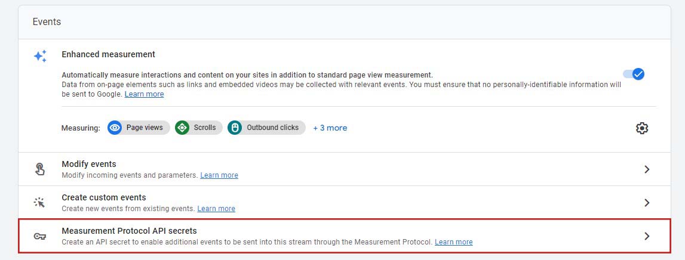Screen dimensions: 685x260
Task: Show the + 3 more measurements
Action: click(330, 128)
